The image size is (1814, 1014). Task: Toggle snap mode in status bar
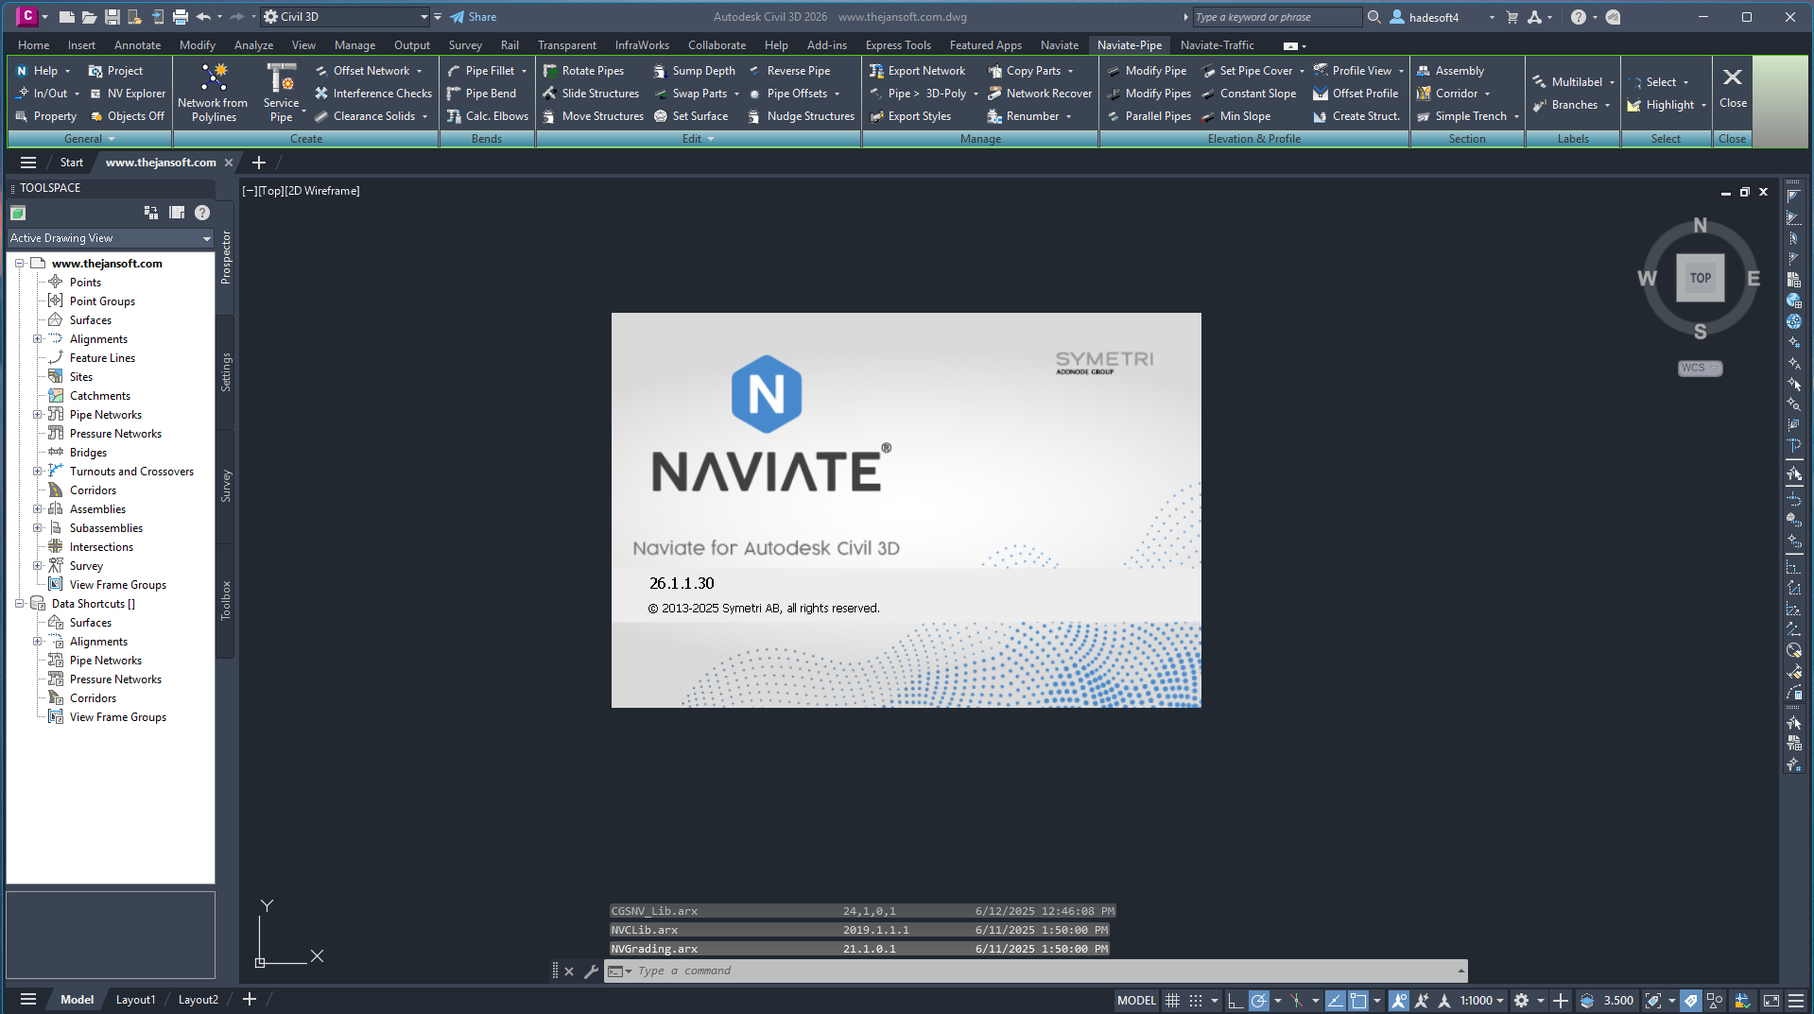click(1196, 1000)
